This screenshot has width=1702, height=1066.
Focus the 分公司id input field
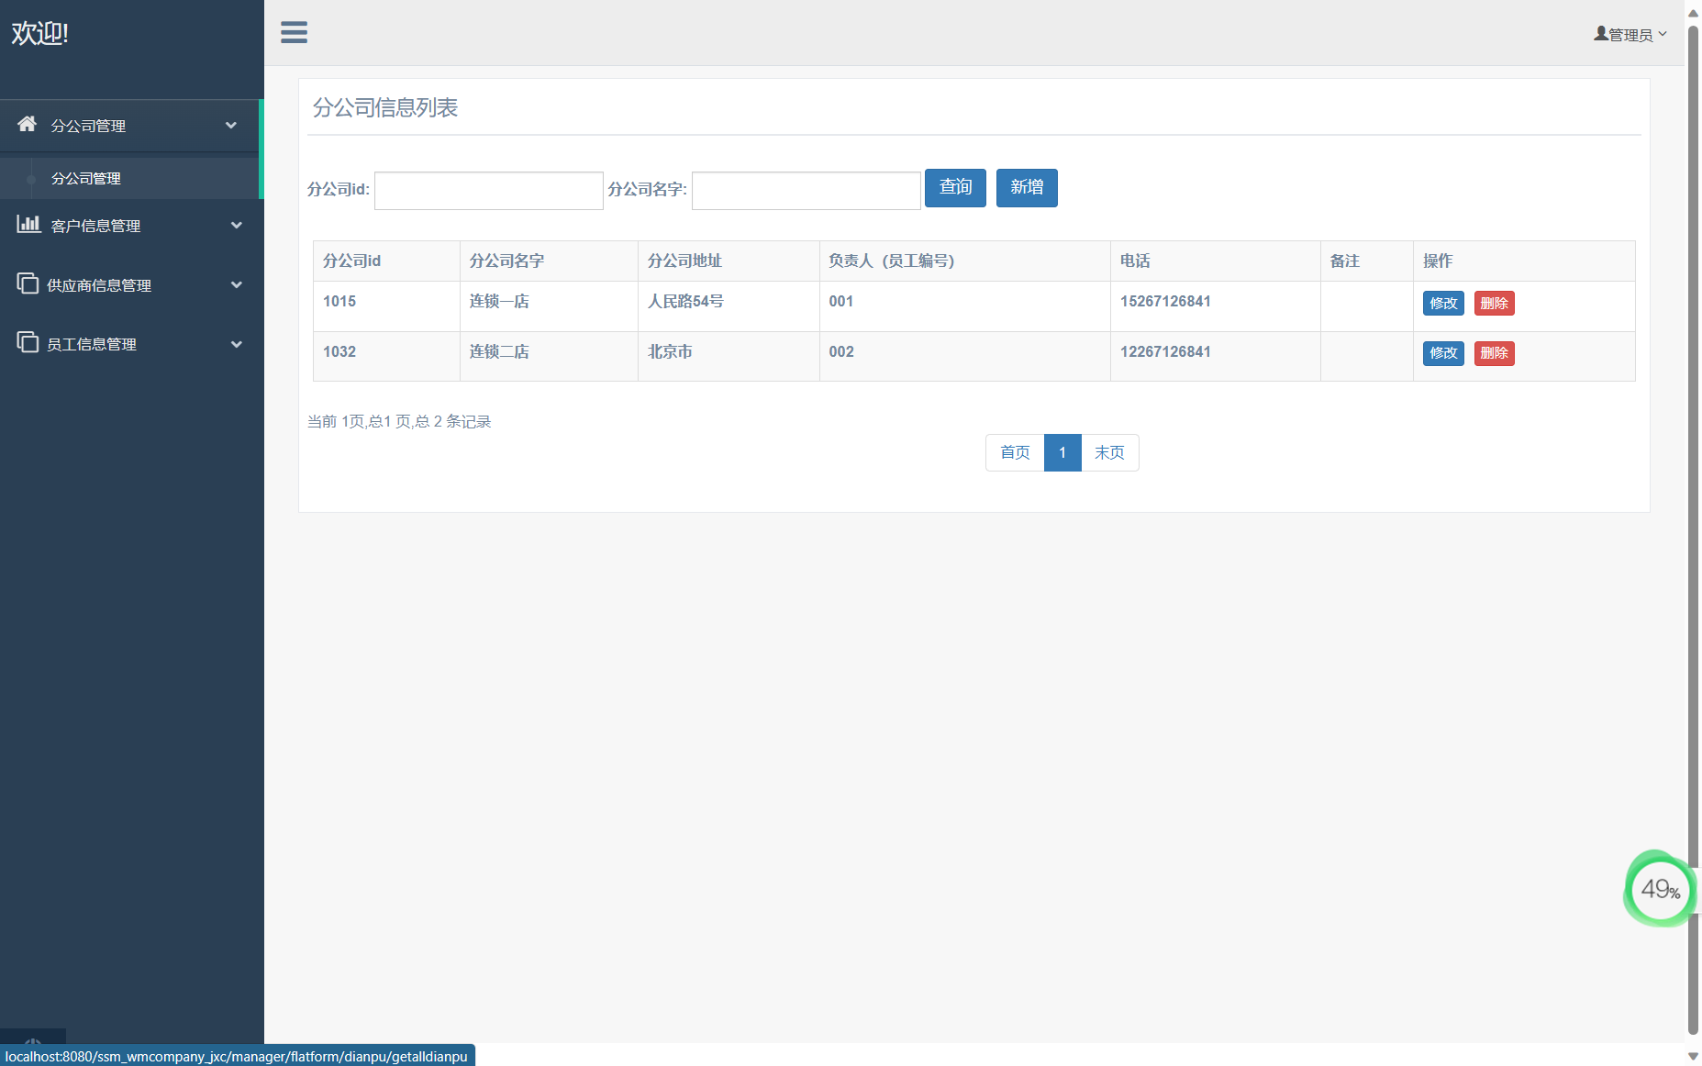(x=488, y=191)
